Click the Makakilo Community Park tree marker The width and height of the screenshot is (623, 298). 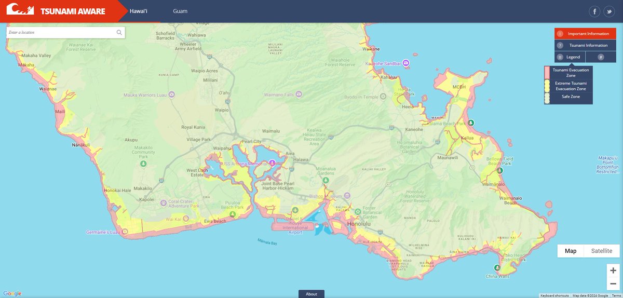tap(144, 164)
